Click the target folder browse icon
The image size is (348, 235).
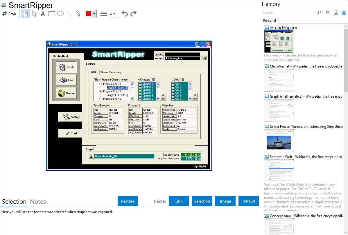pyautogui.click(x=91, y=156)
